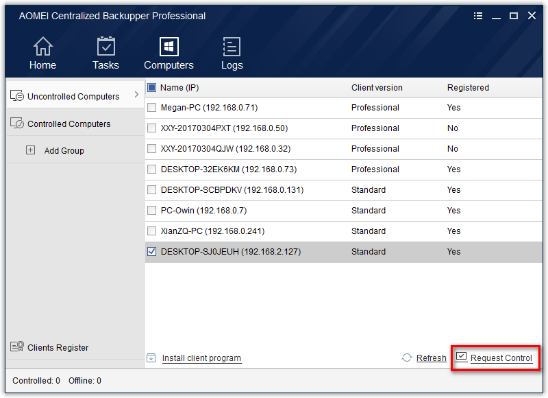The image size is (548, 398).
Task: Select row DESKTOP-SCBPDKV (192.168.0.131)
Action: 344,190
